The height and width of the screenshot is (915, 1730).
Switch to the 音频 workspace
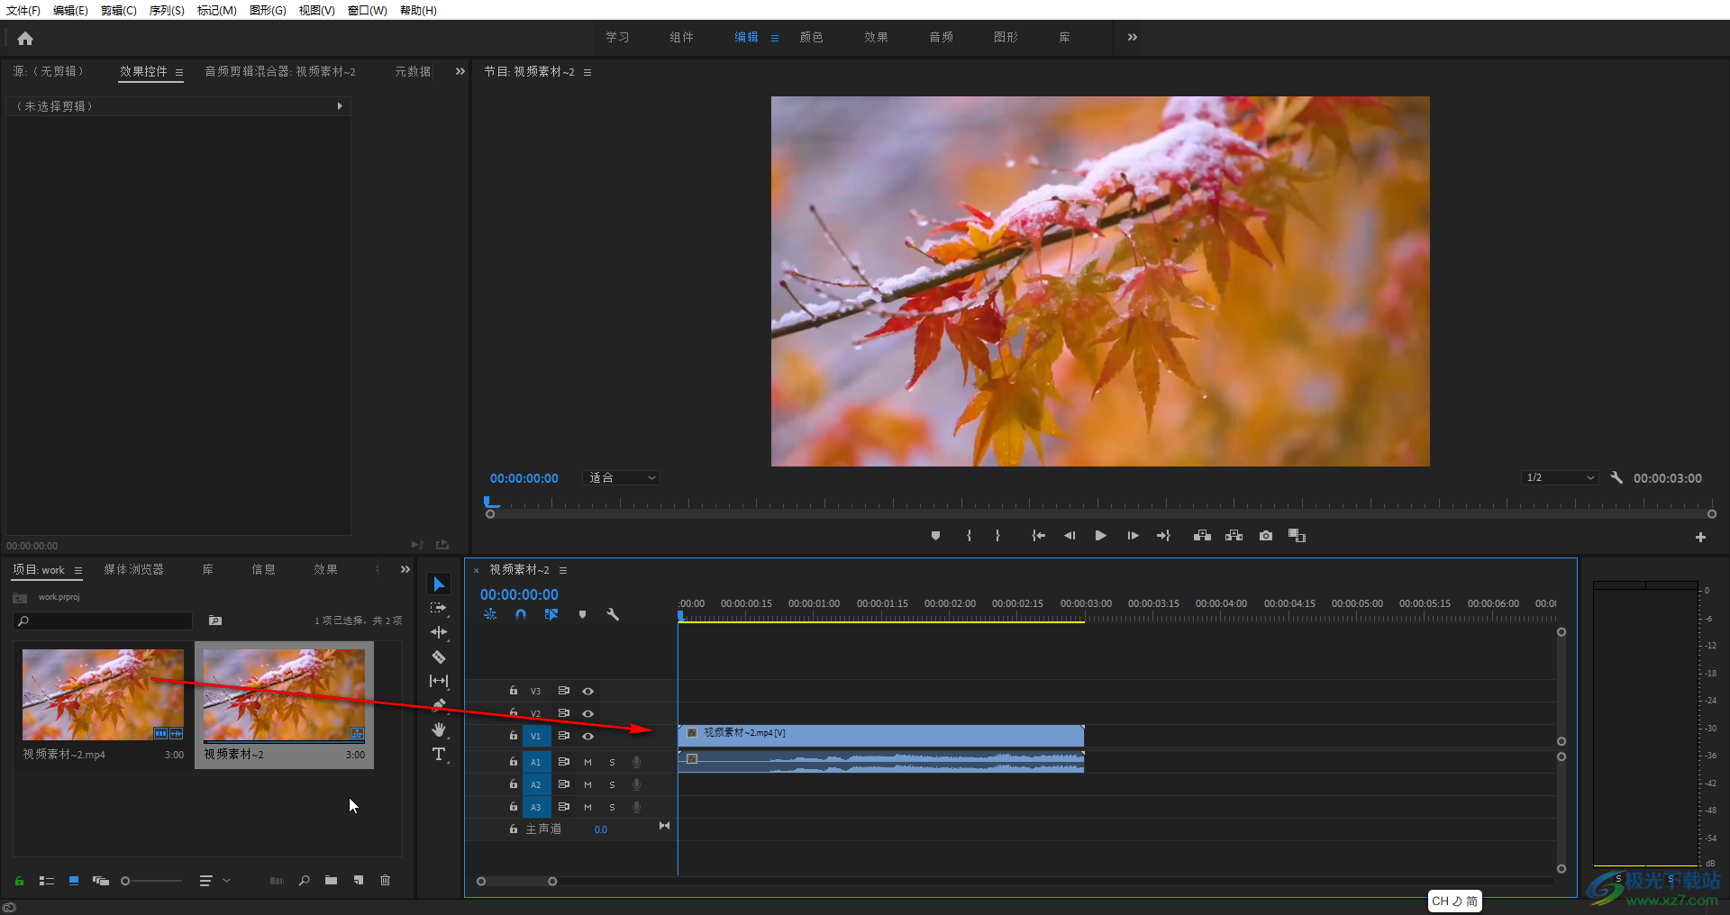pyautogui.click(x=941, y=37)
